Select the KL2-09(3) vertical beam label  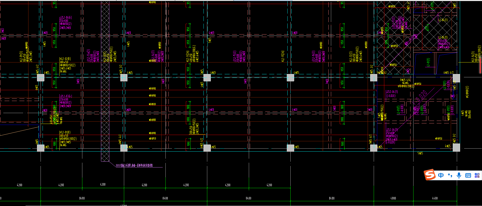[21, 57]
